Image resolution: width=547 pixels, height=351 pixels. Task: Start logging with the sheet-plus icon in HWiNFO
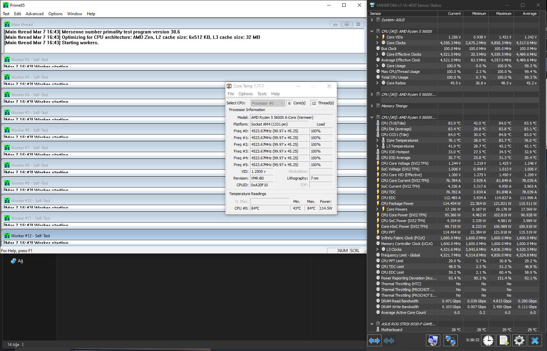(504, 341)
